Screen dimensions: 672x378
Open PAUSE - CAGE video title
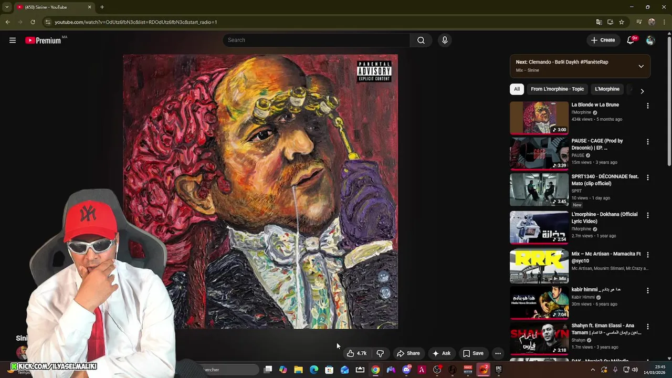click(x=597, y=144)
